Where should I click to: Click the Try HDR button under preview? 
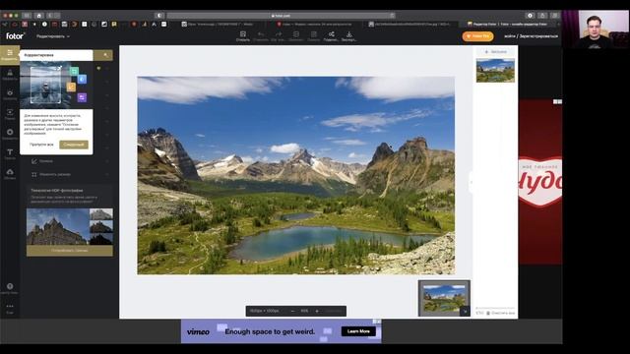70,250
